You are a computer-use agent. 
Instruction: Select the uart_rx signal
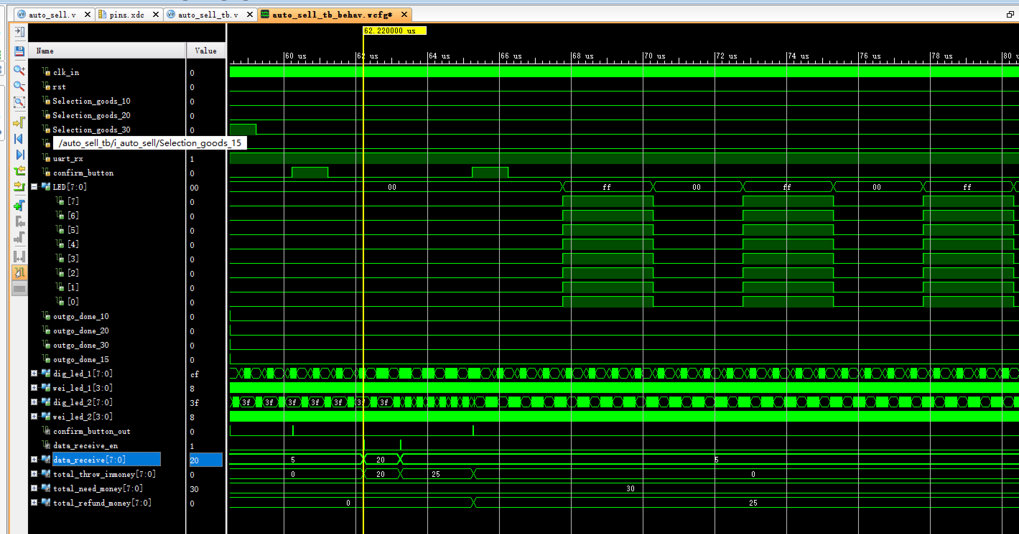[x=68, y=159]
